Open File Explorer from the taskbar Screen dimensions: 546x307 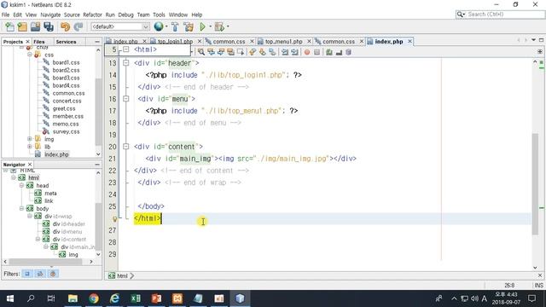tap(73, 298)
